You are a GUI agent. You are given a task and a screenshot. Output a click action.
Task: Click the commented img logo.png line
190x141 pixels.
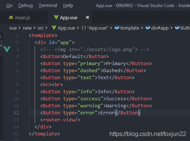pyautogui.click(x=95, y=50)
